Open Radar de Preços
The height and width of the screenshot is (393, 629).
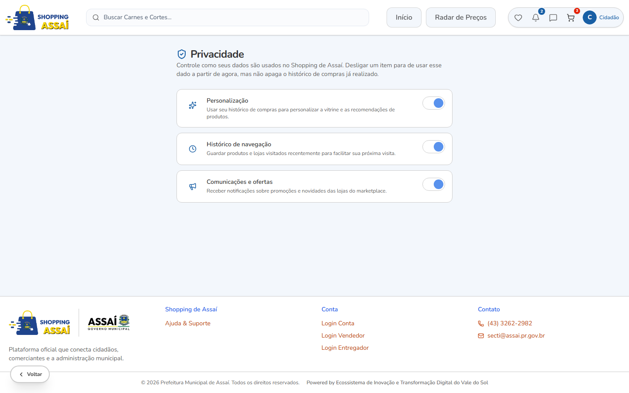pos(461,17)
